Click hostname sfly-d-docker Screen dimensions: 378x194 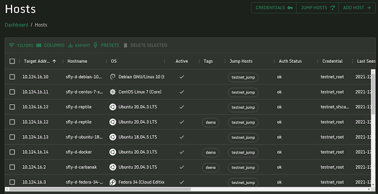(x=79, y=152)
